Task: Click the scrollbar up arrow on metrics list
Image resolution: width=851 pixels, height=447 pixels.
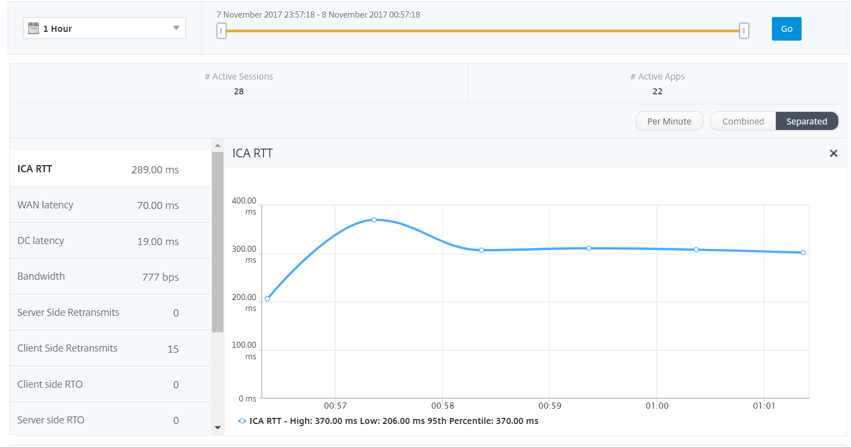Action: [217, 144]
